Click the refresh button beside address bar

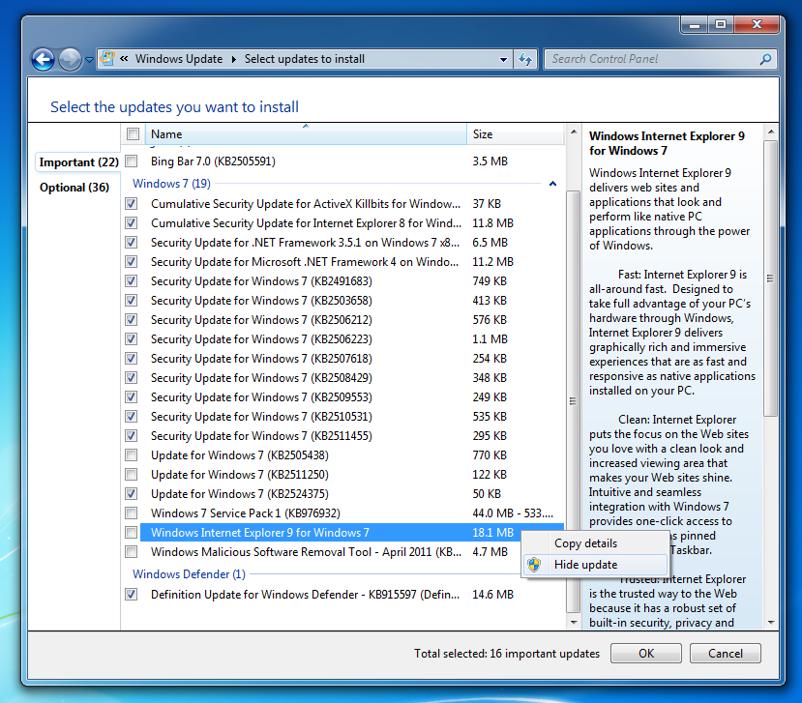point(525,59)
